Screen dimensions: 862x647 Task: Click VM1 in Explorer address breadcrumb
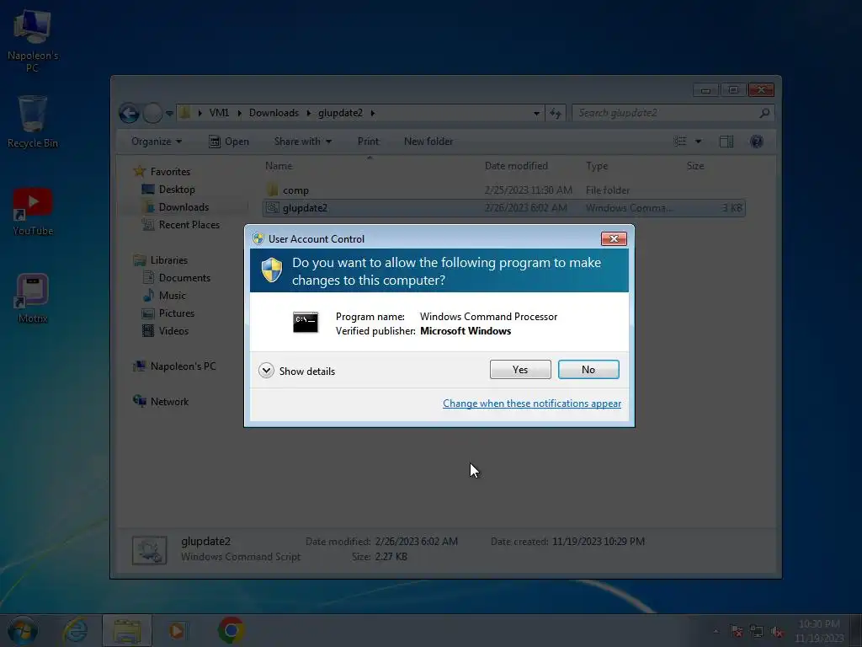(219, 113)
